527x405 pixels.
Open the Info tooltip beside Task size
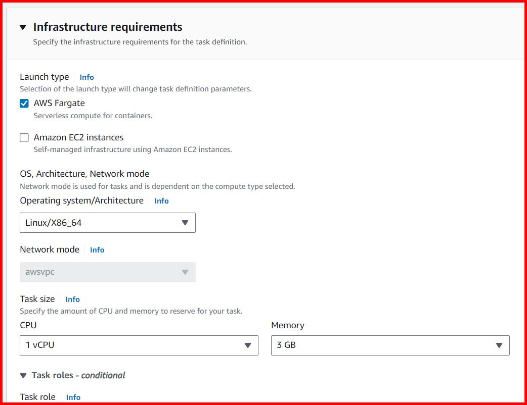pos(72,299)
